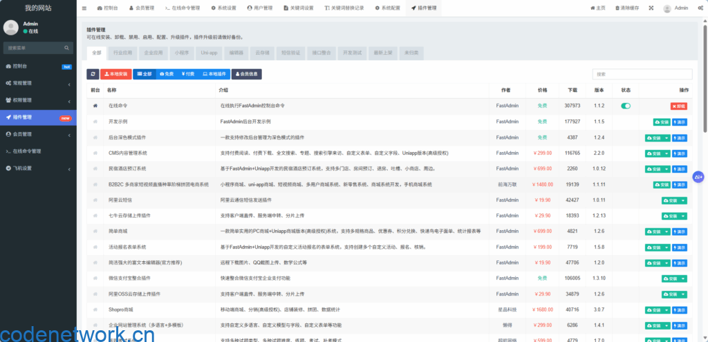Click the download count 307973
The width and height of the screenshot is (708, 342).
572,106
